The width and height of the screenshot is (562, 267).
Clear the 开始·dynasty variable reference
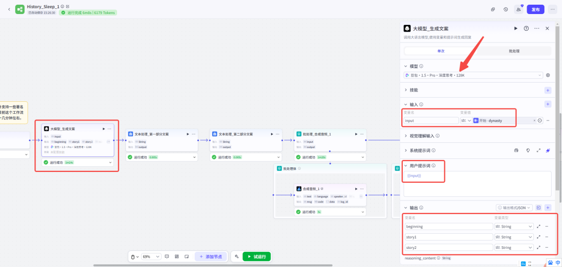[x=534, y=121]
